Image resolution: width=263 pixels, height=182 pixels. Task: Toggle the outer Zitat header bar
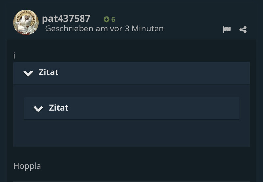[x=131, y=73]
